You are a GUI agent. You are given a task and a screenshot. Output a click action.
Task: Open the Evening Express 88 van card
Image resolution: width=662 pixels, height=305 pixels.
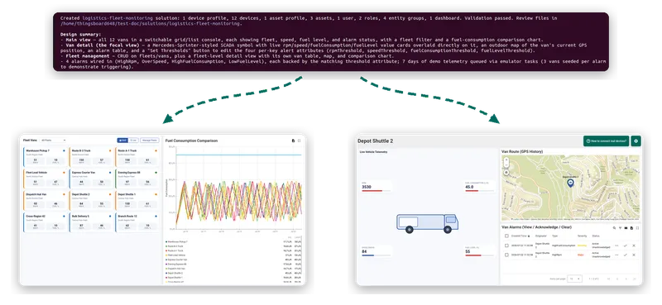click(x=137, y=179)
